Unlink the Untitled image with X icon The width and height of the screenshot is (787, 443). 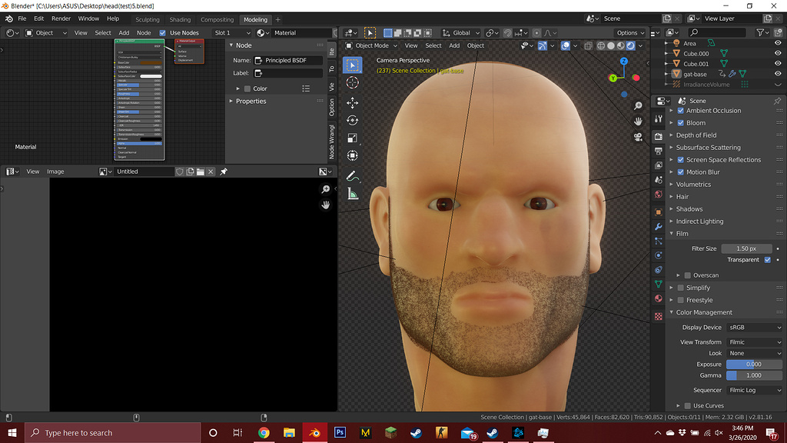pos(211,172)
